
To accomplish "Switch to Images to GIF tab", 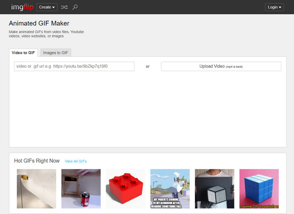I will pyautogui.click(x=55, y=53).
